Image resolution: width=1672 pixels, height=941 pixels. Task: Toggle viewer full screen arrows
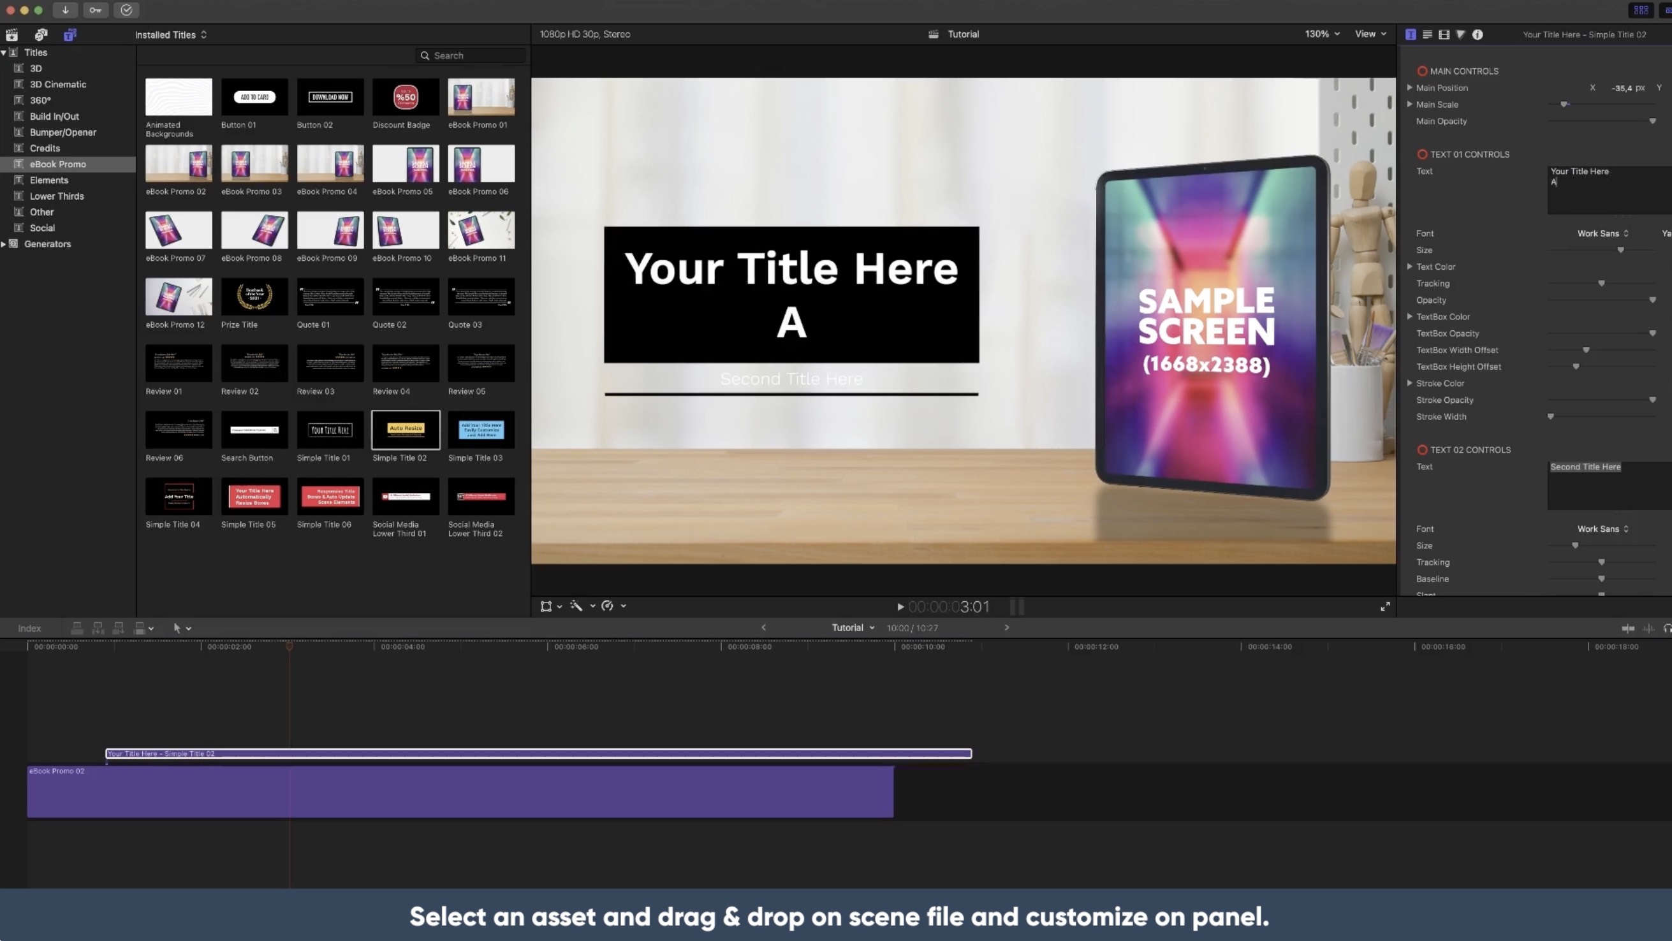pyautogui.click(x=1385, y=606)
